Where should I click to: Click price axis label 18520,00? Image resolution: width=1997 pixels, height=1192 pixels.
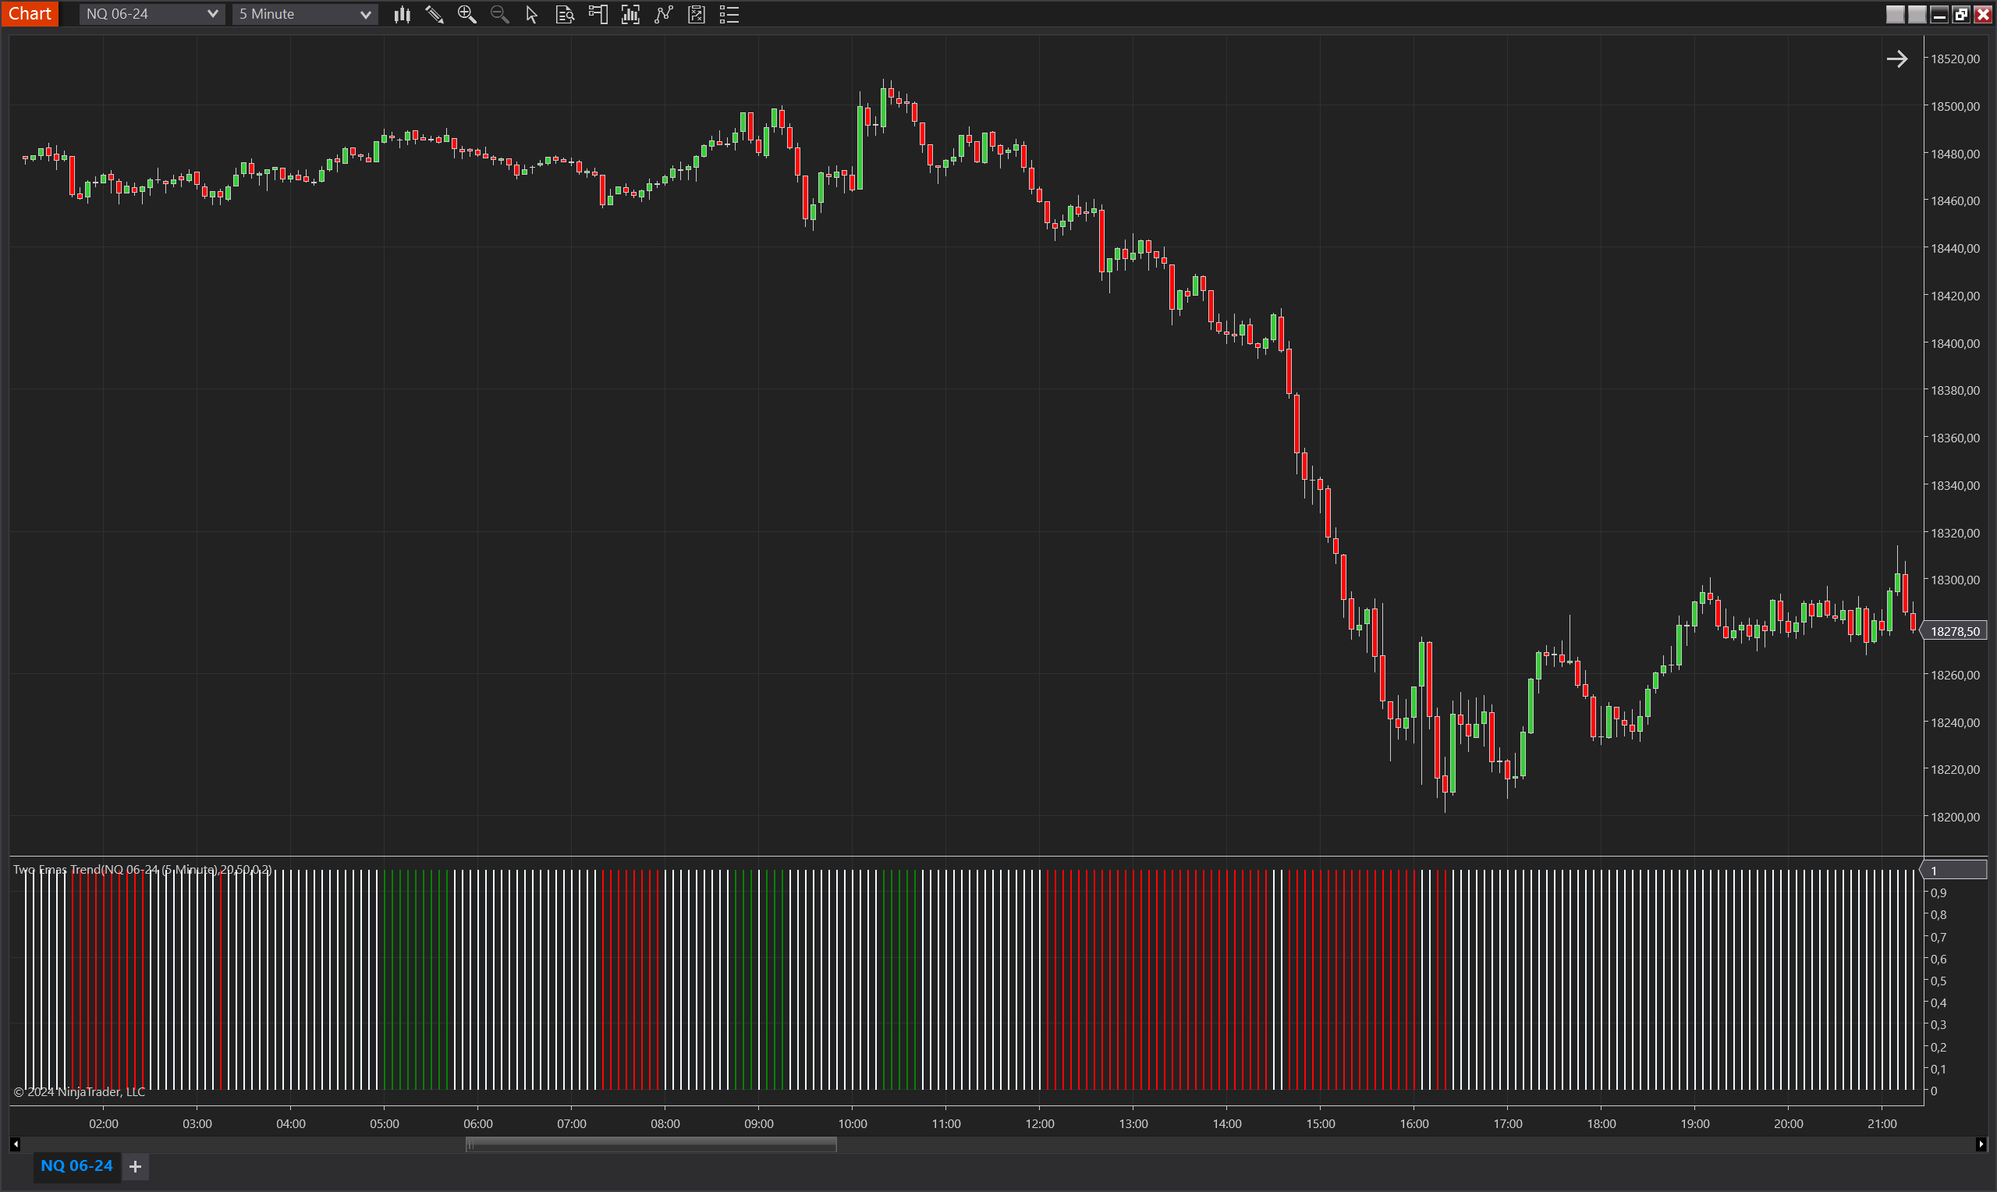coord(1955,59)
